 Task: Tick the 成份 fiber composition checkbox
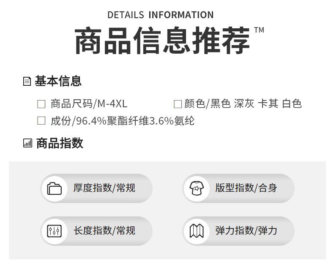tap(41, 121)
